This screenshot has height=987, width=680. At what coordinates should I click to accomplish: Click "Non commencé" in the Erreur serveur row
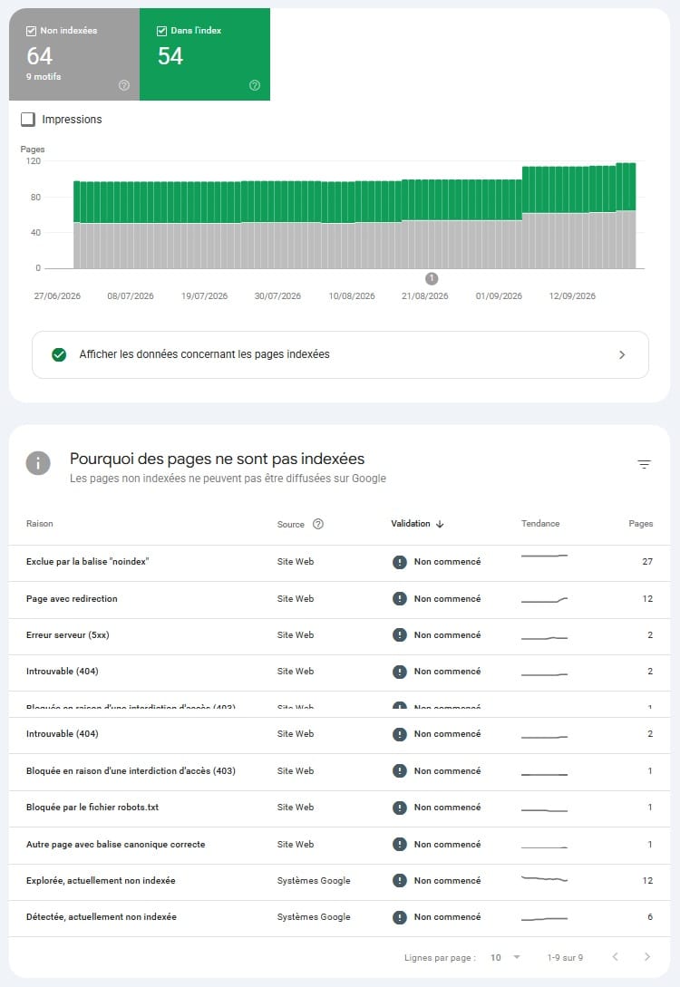[447, 635]
